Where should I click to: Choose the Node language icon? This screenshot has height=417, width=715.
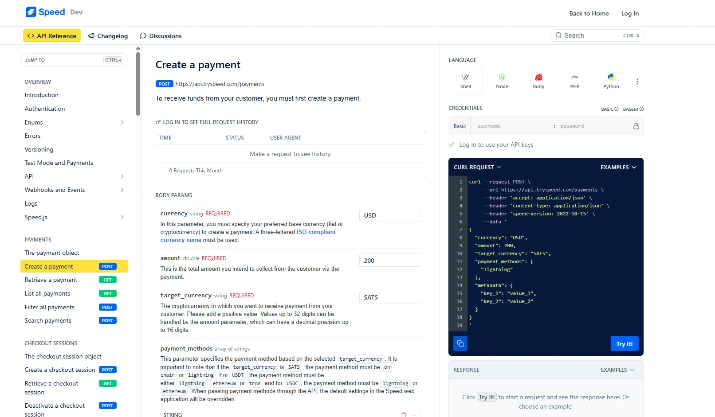click(x=502, y=81)
